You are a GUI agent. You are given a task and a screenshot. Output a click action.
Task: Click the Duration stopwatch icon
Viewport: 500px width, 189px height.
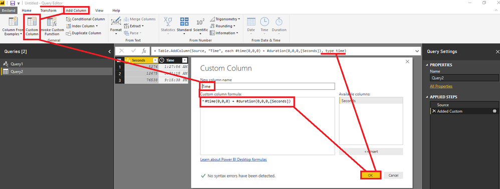[x=279, y=22]
